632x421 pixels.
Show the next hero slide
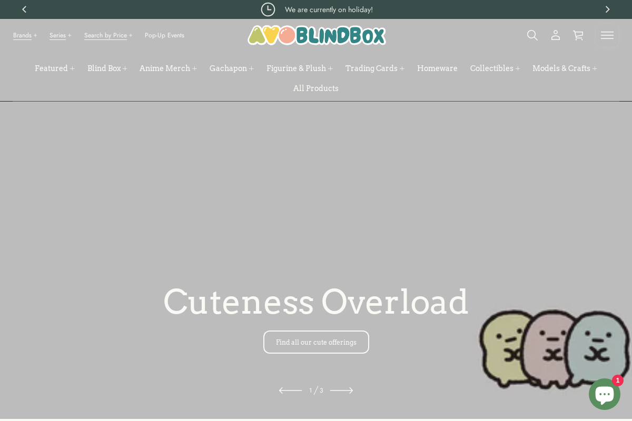click(x=341, y=390)
